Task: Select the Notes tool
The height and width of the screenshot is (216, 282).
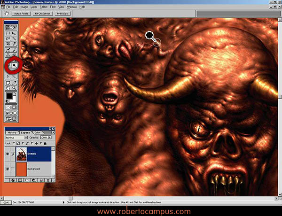Action: click(8, 83)
